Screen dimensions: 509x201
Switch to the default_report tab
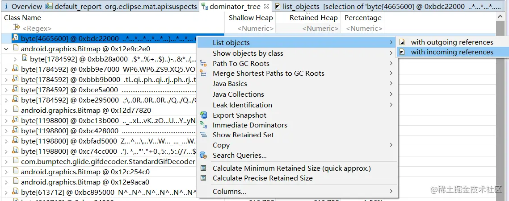click(122, 6)
